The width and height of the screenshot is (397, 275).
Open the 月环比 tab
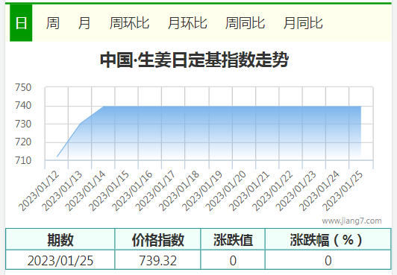pos(187,23)
